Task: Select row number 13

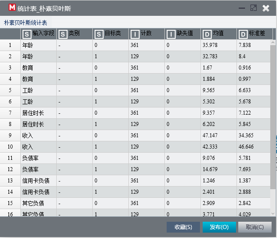Action: tap(10, 181)
